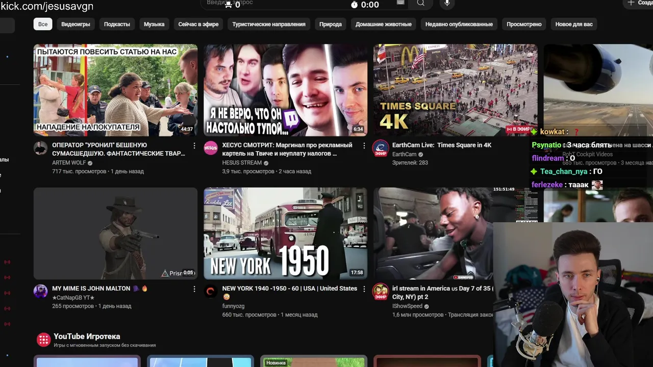Open options menu for ОПЕРАТОР УРОНИЛ video

pos(194,146)
